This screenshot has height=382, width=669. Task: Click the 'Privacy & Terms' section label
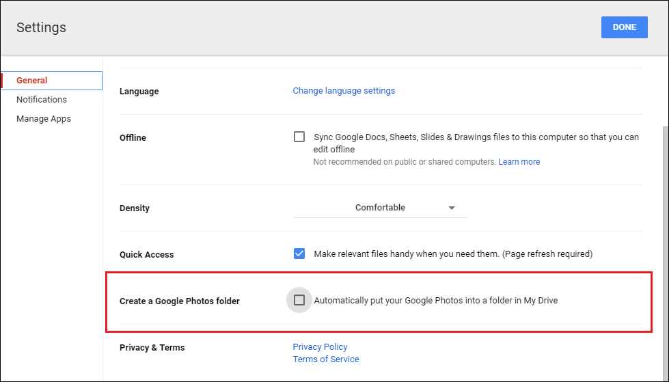coord(152,348)
